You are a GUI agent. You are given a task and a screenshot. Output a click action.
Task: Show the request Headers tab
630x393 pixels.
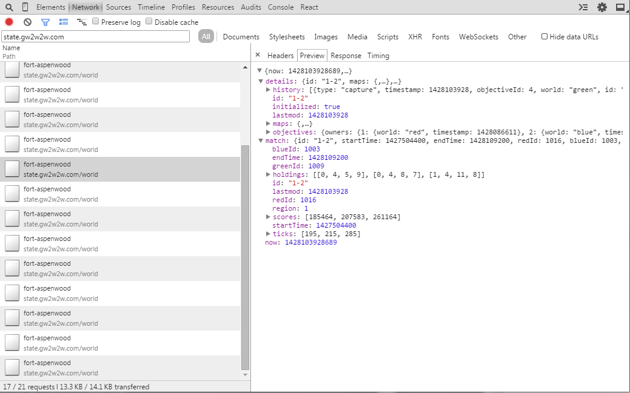click(x=281, y=55)
